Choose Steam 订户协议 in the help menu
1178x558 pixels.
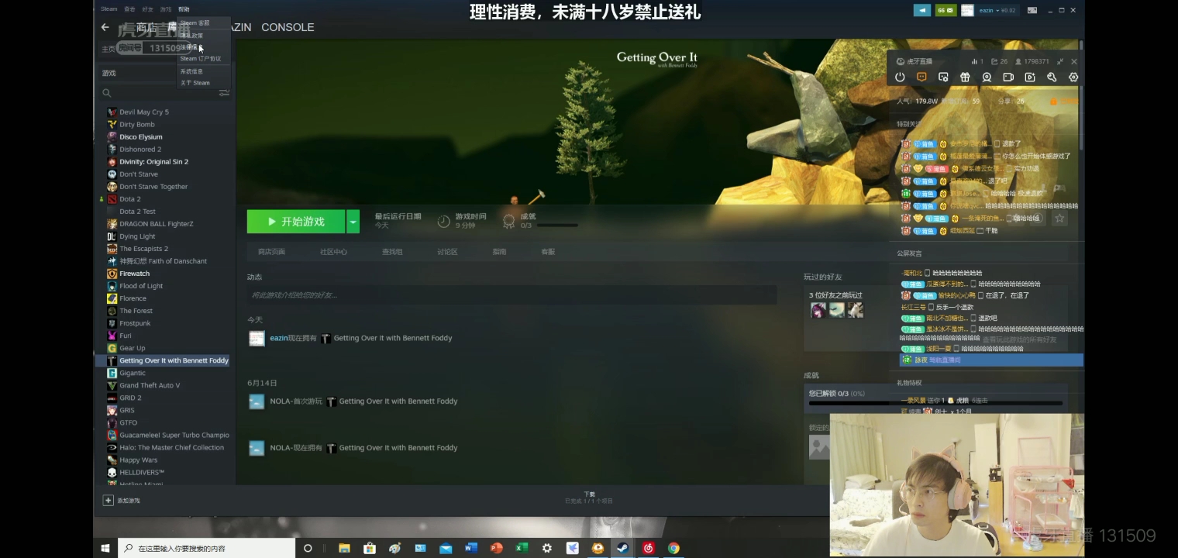tap(201, 59)
